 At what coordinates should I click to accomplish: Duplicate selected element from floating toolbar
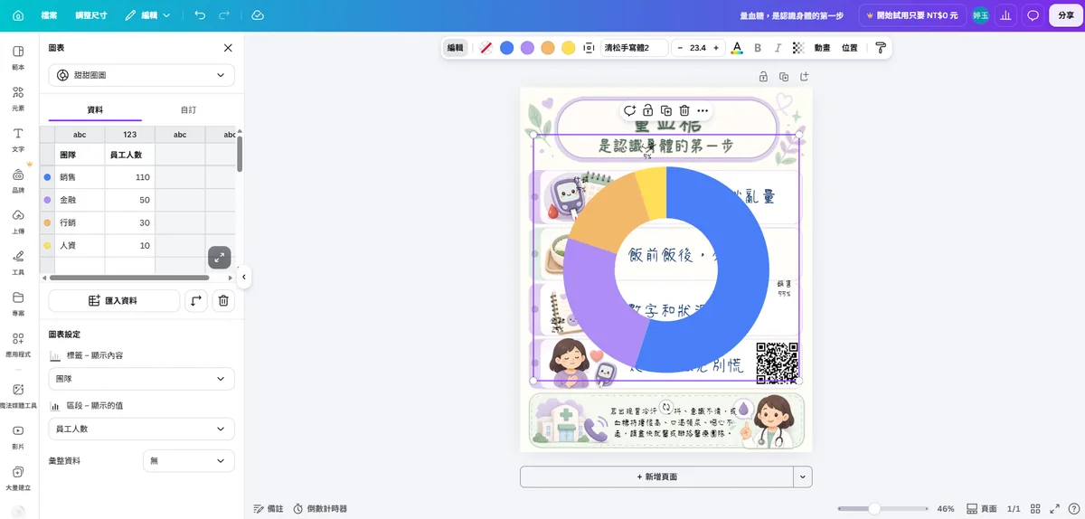666,110
